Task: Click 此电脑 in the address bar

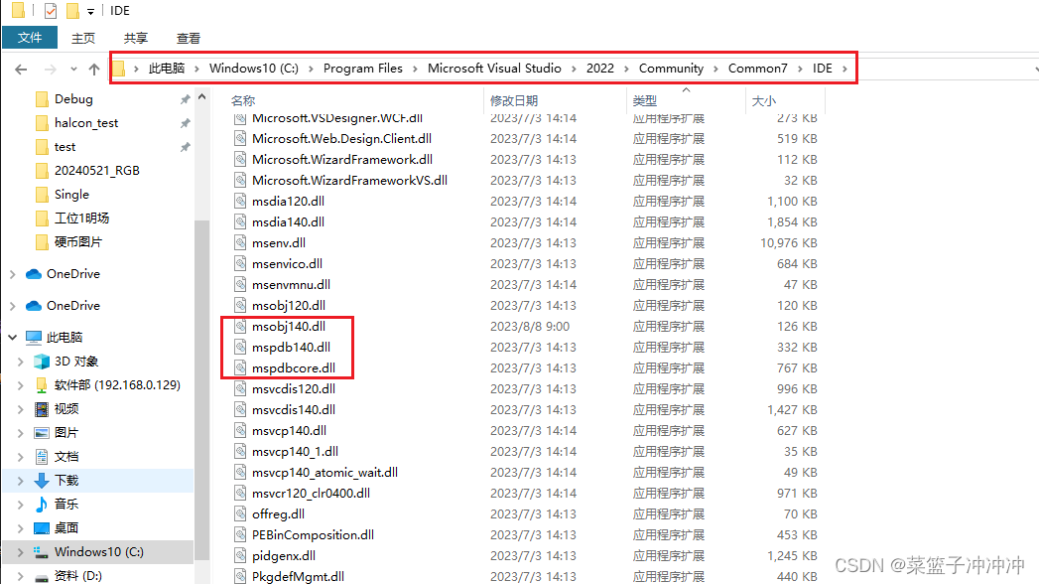Action: pos(167,69)
